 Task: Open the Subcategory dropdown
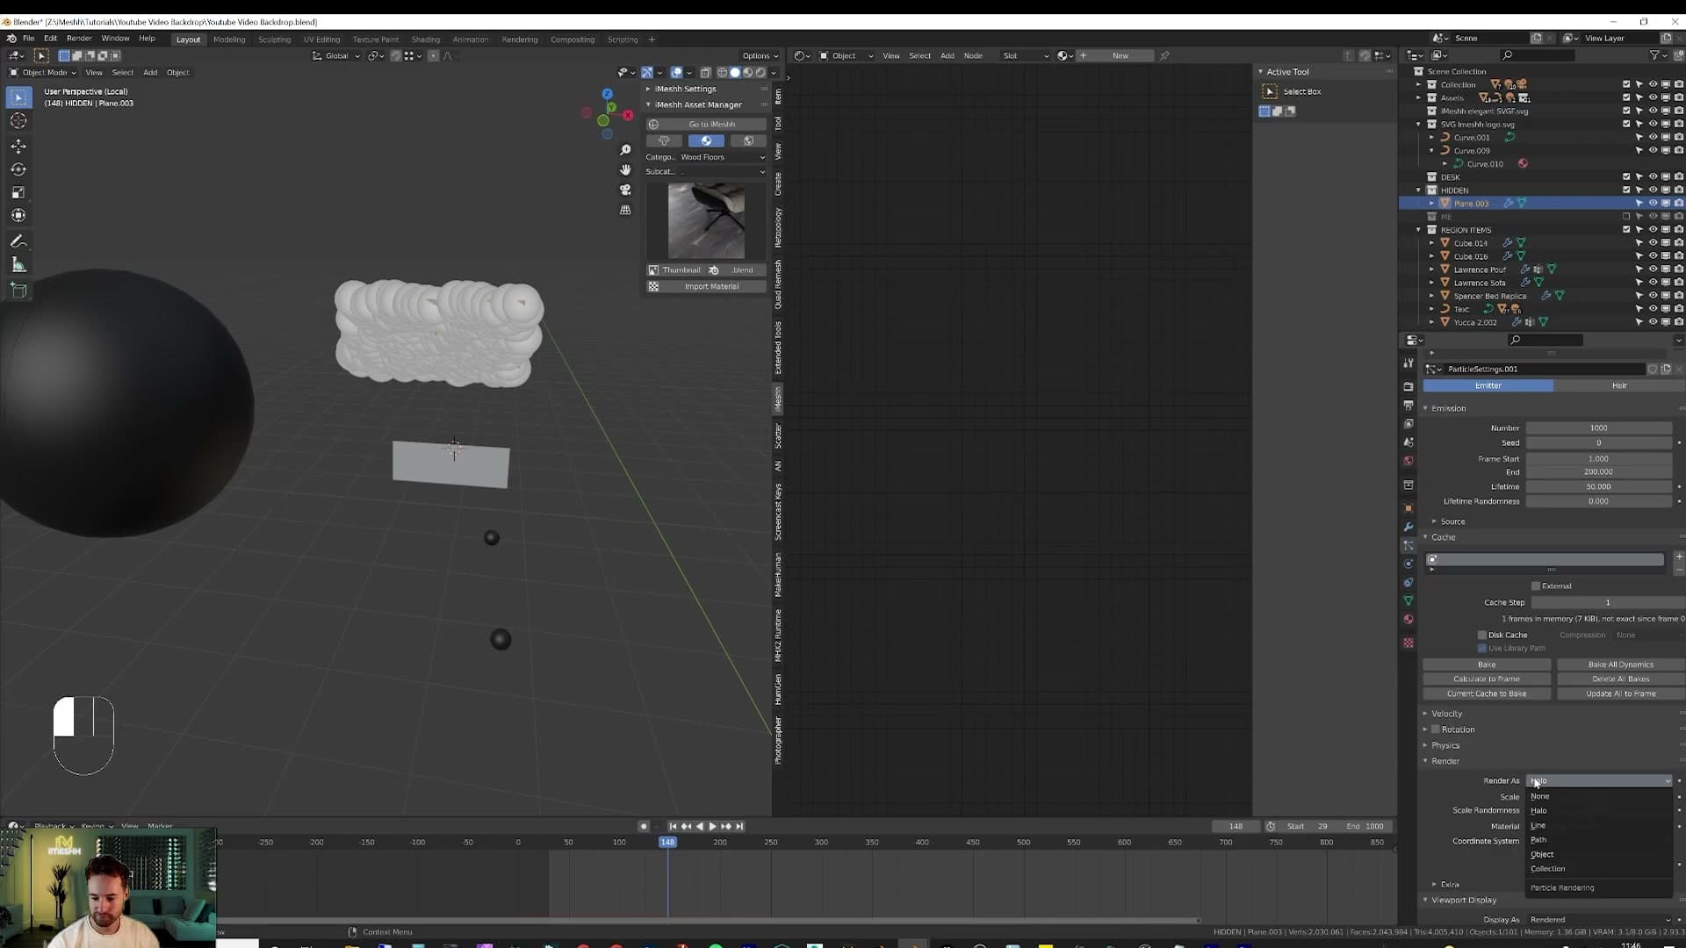[722, 172]
